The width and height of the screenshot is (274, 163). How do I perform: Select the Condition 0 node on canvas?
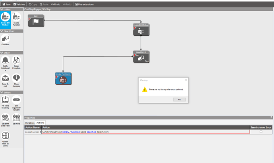coord(141,57)
